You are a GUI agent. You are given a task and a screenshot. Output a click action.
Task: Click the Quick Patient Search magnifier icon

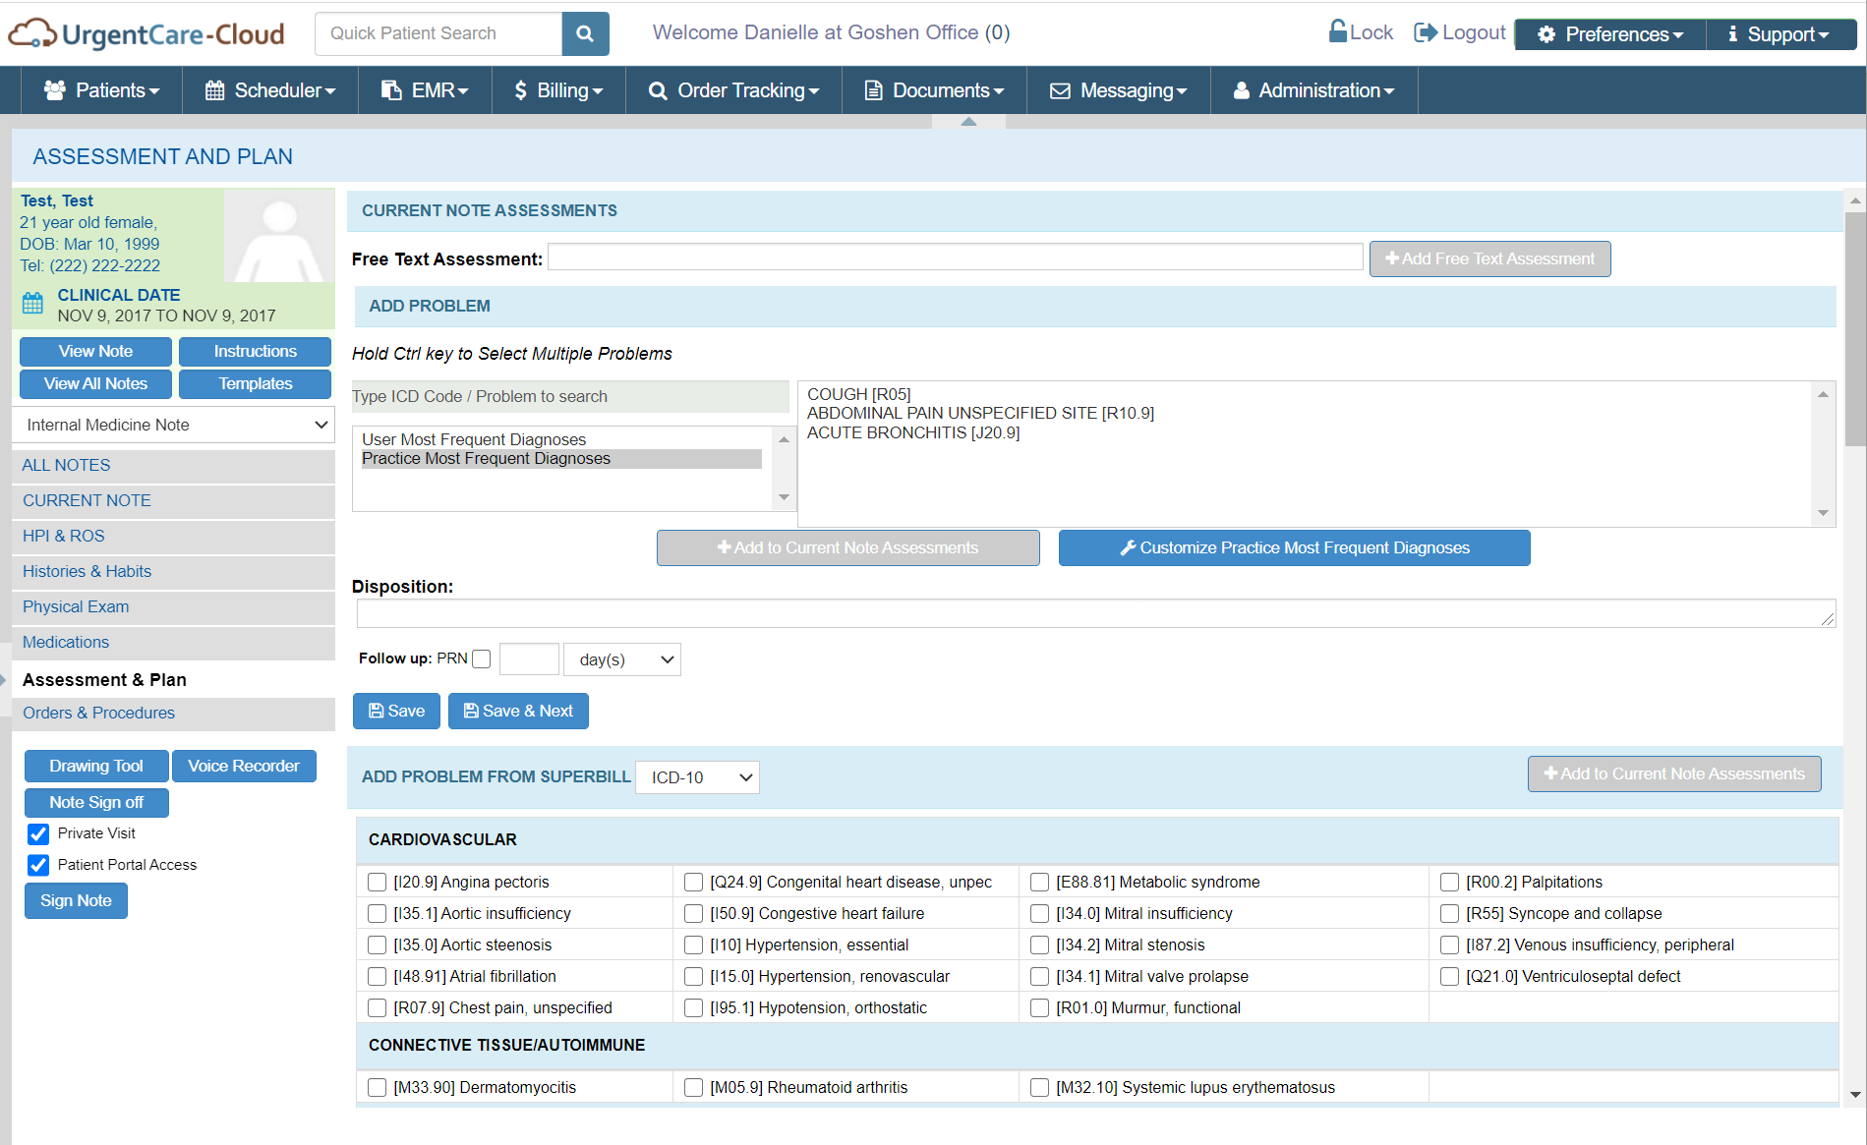(585, 32)
